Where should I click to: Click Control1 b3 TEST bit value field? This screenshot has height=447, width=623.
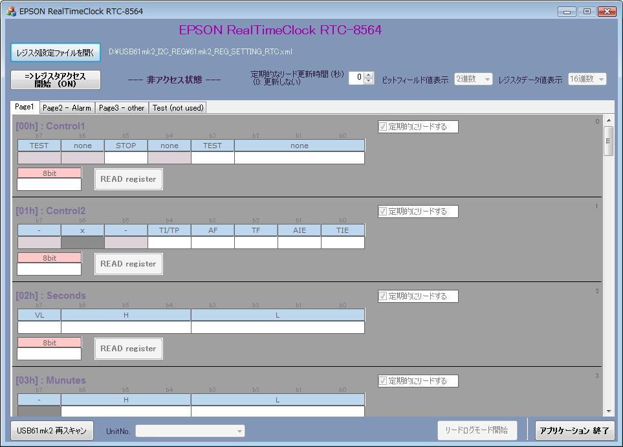(x=213, y=158)
